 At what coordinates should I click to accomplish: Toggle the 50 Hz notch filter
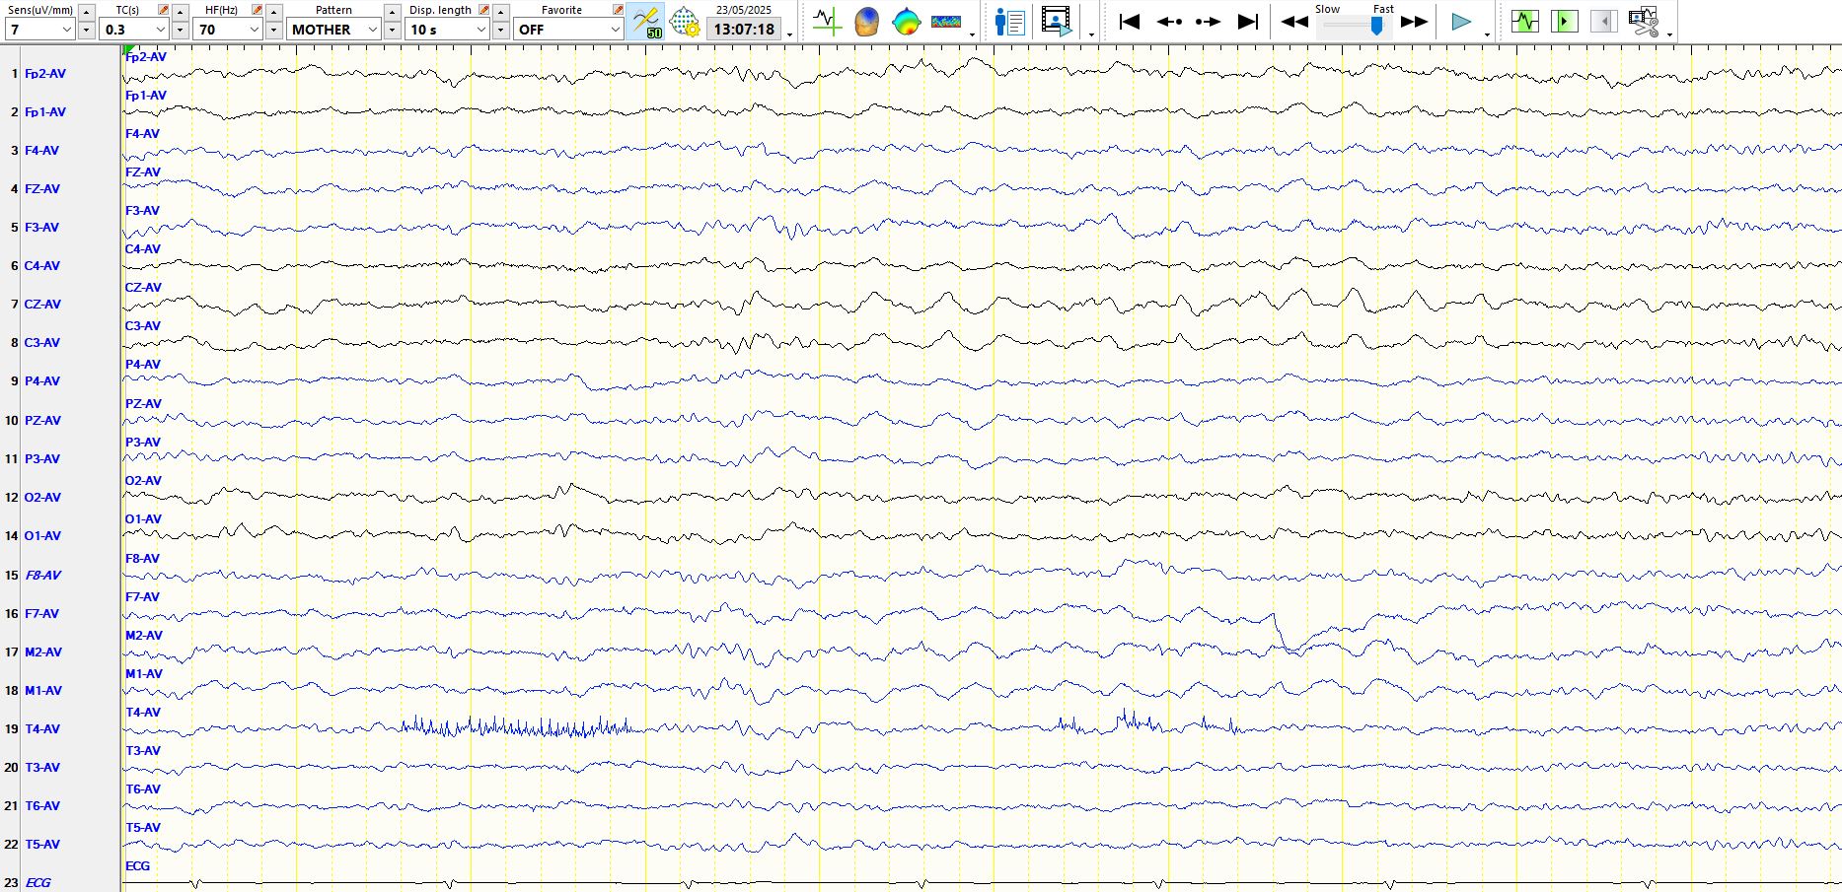[x=646, y=22]
